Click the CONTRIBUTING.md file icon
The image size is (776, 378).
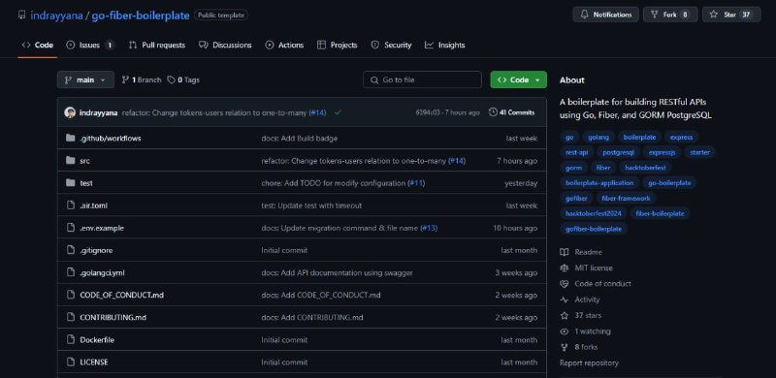pos(70,317)
